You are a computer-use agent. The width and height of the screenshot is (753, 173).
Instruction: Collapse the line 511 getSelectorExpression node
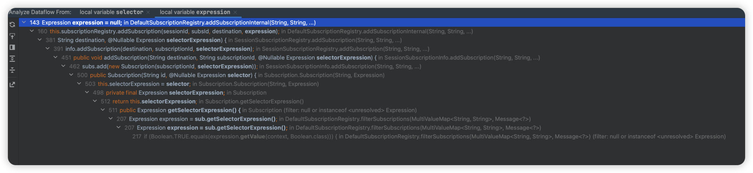coord(103,110)
